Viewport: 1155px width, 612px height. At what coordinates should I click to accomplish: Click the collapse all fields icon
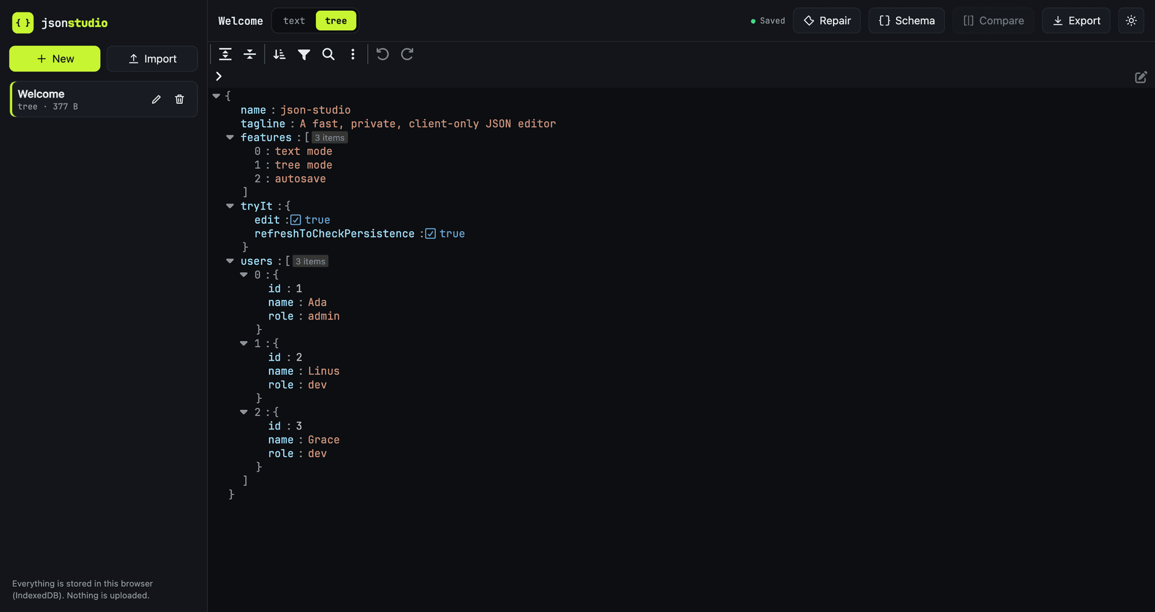point(250,54)
